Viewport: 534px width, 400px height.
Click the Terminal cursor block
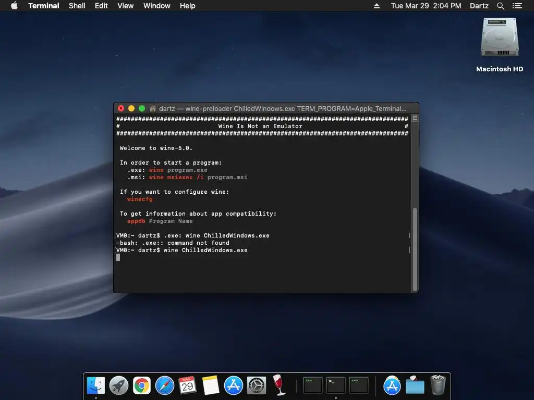pyautogui.click(x=118, y=257)
